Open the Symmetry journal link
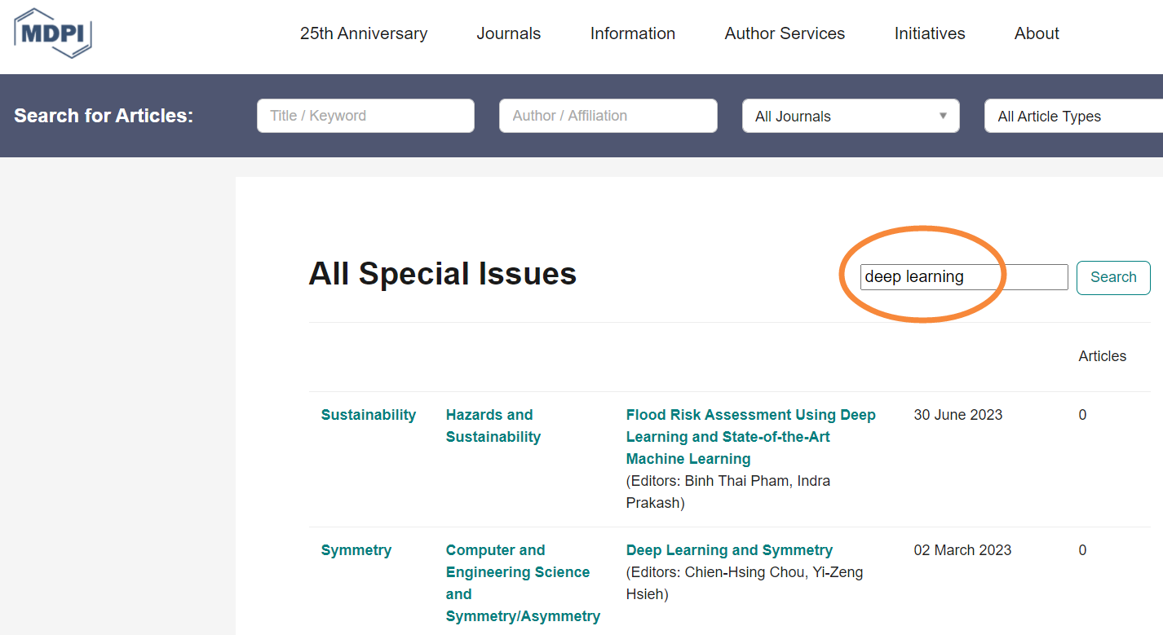Image resolution: width=1163 pixels, height=635 pixels. tap(356, 549)
